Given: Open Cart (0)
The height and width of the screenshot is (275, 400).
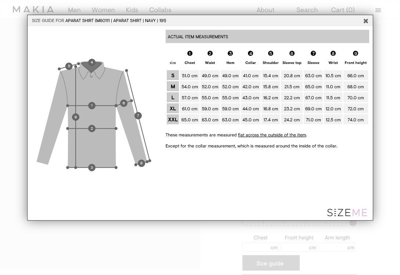Looking at the screenshot, I should pos(343,10).
